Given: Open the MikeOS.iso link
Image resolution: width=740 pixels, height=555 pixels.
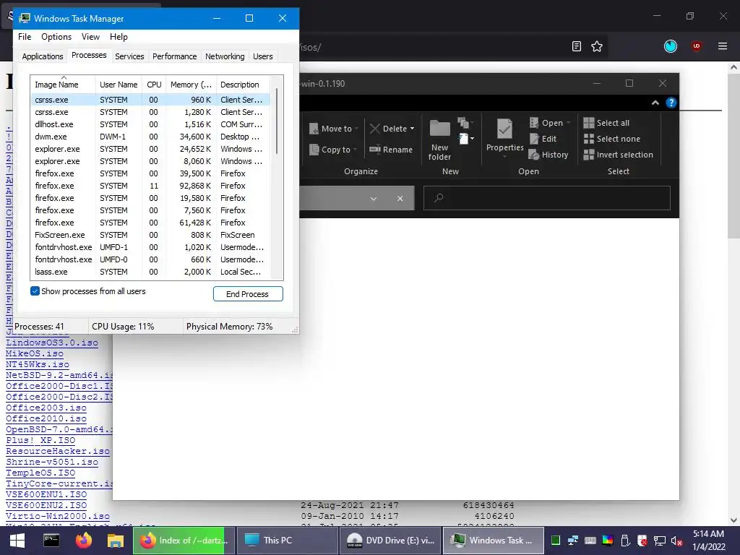Looking at the screenshot, I should coord(35,353).
